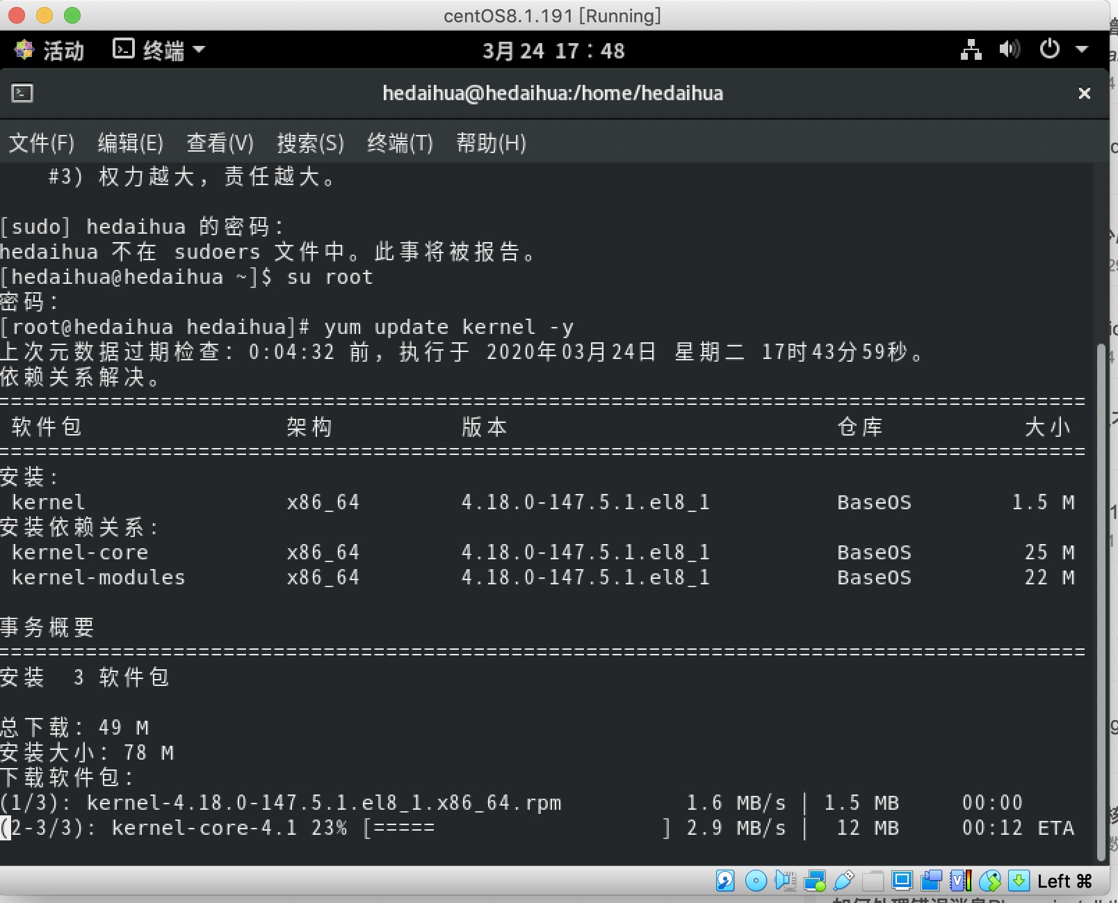Click the '安装大小: 78 M' line
Screen dimensions: 1118x903
[x=87, y=753]
